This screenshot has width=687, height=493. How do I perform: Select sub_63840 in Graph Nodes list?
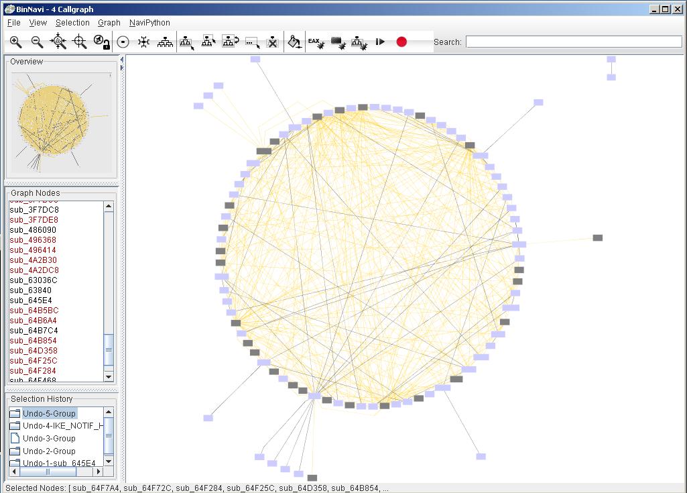pos(31,290)
